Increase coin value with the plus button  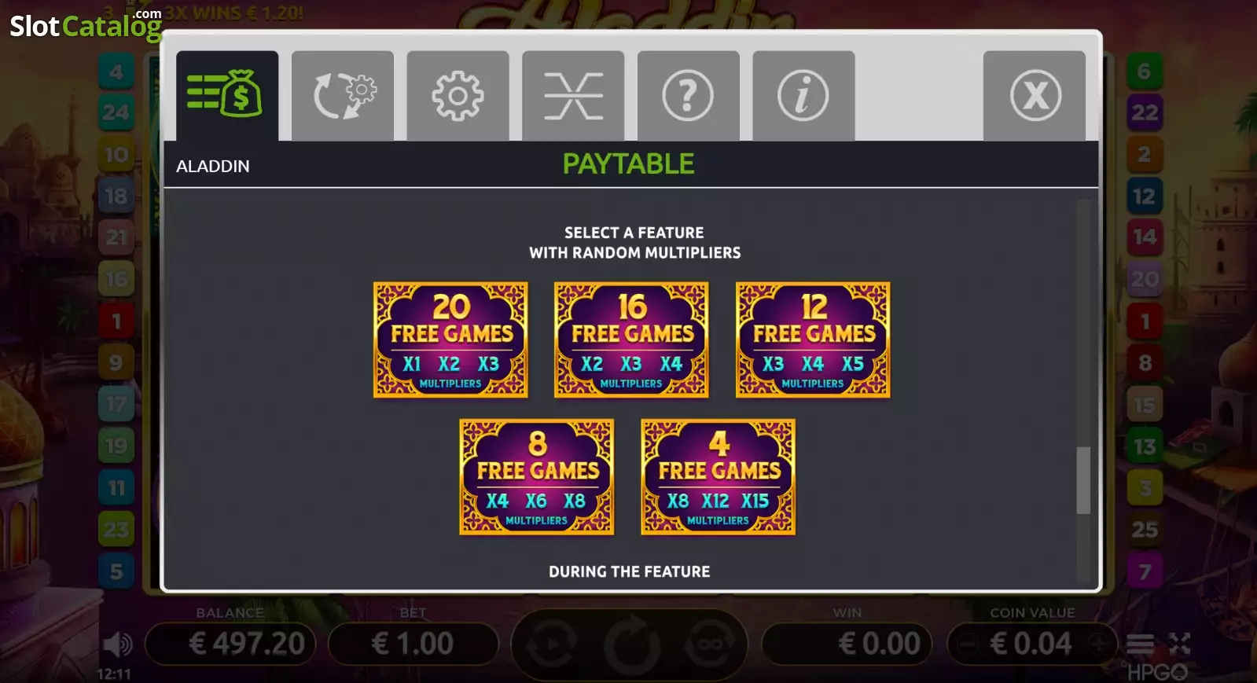1099,644
